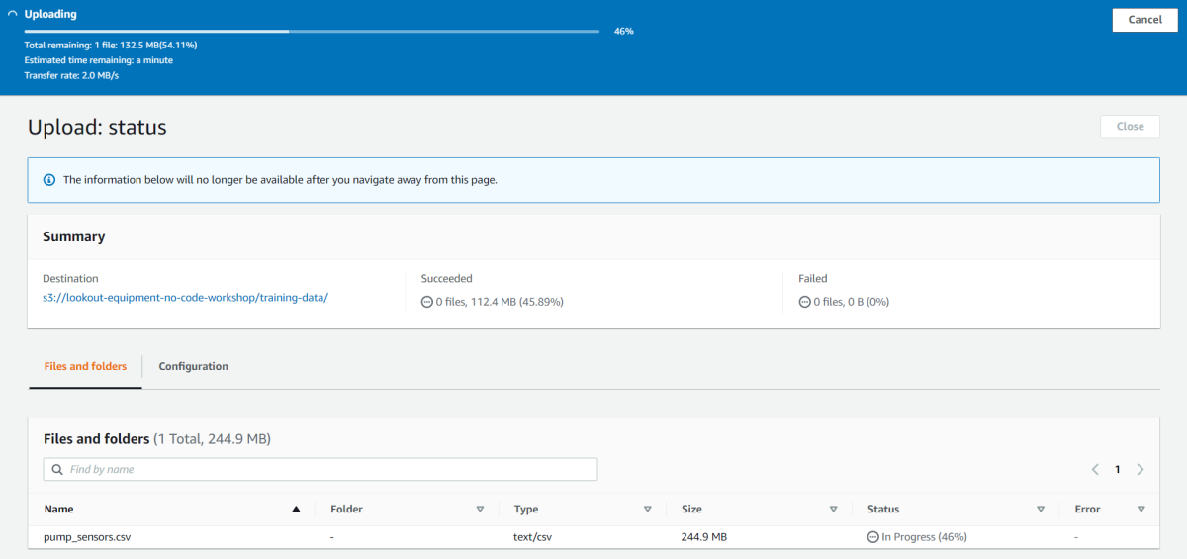Sort the Size column

pos(834,510)
